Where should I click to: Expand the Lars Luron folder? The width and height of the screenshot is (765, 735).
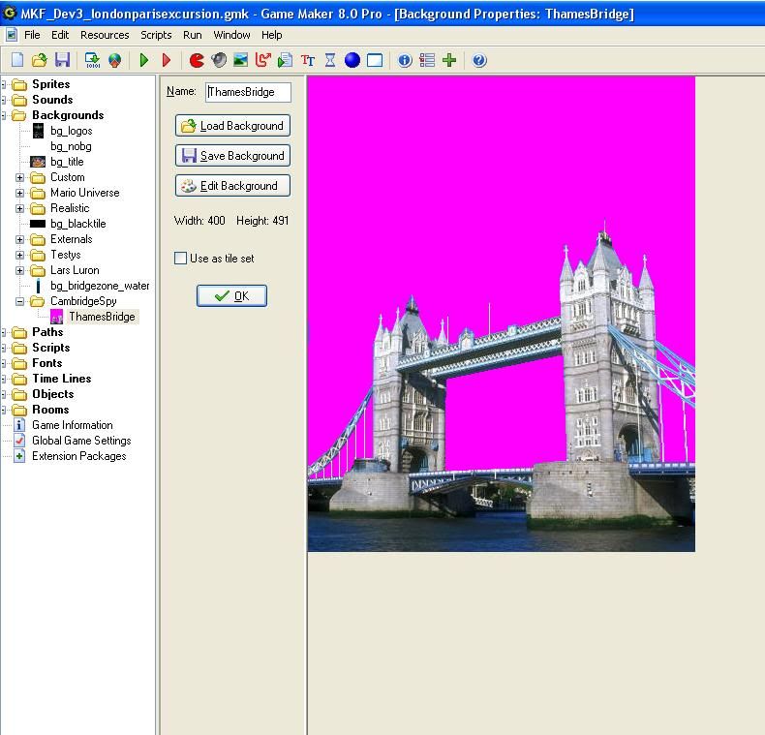click(19, 270)
